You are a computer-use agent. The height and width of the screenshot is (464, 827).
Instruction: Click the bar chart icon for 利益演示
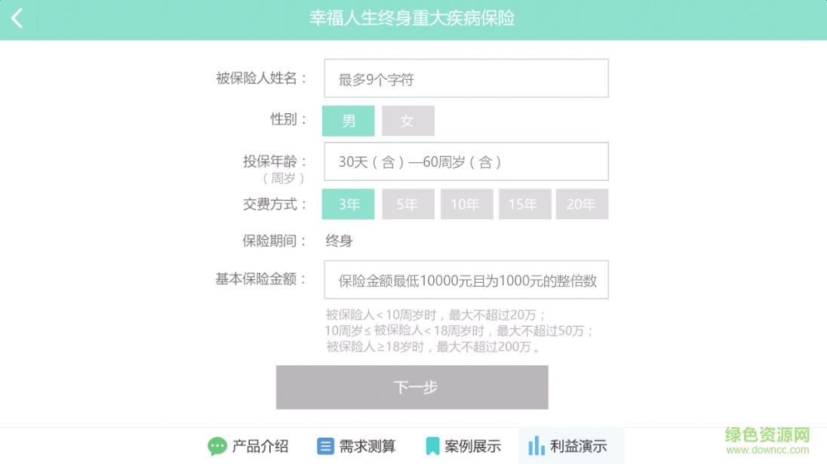[x=536, y=447]
